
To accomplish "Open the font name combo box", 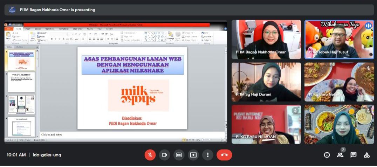I will (x=58, y=34).
